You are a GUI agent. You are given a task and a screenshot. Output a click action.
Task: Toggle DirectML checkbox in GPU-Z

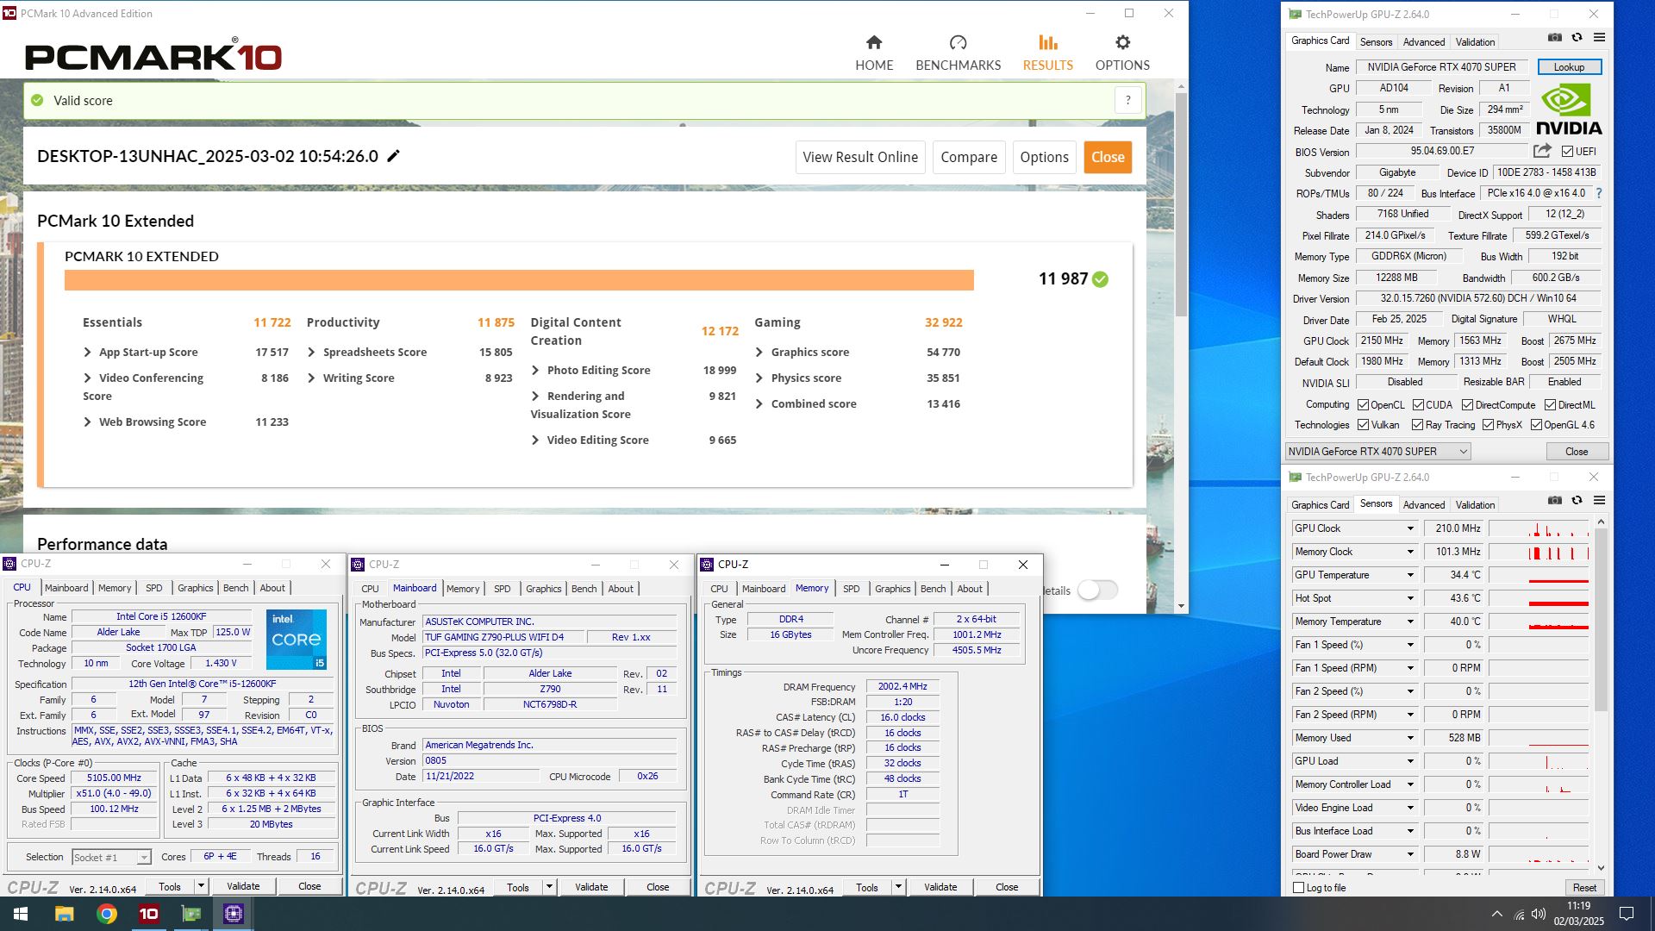coord(1550,404)
